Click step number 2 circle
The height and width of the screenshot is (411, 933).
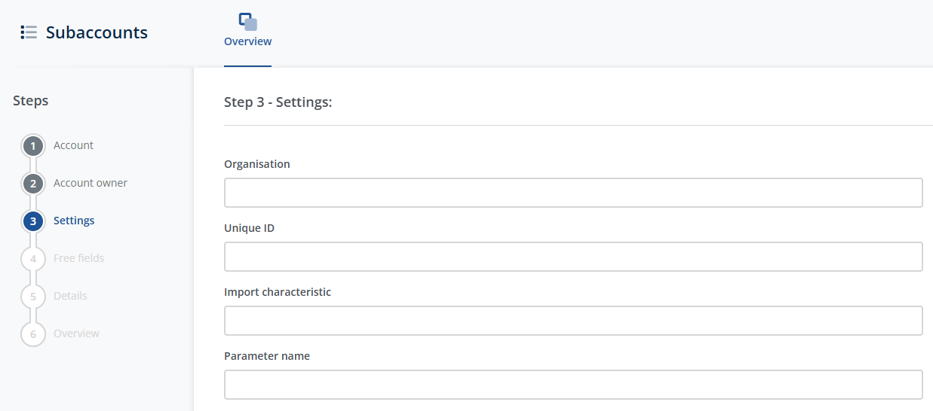pyautogui.click(x=33, y=184)
